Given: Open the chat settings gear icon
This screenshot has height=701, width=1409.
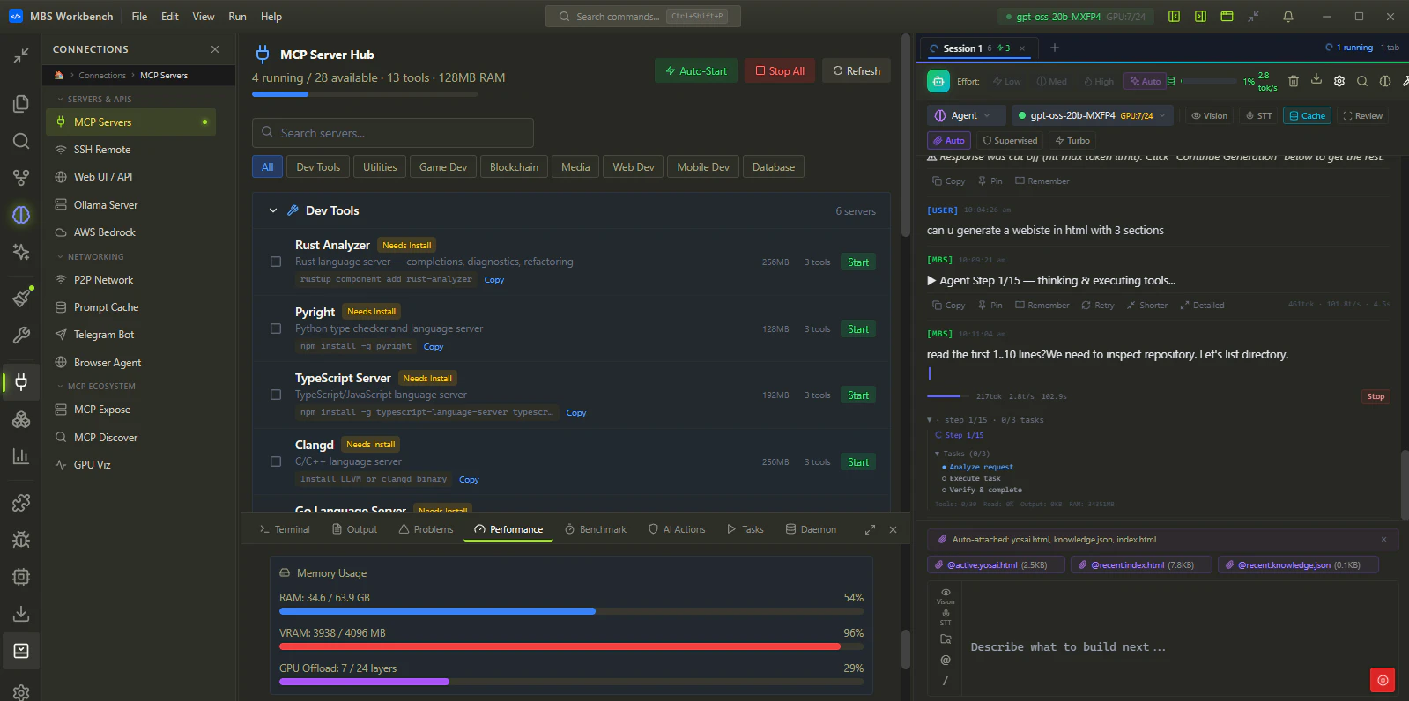Looking at the screenshot, I should (1339, 81).
